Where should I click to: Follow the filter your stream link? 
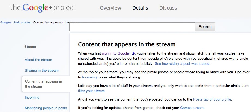(x=91, y=91)
